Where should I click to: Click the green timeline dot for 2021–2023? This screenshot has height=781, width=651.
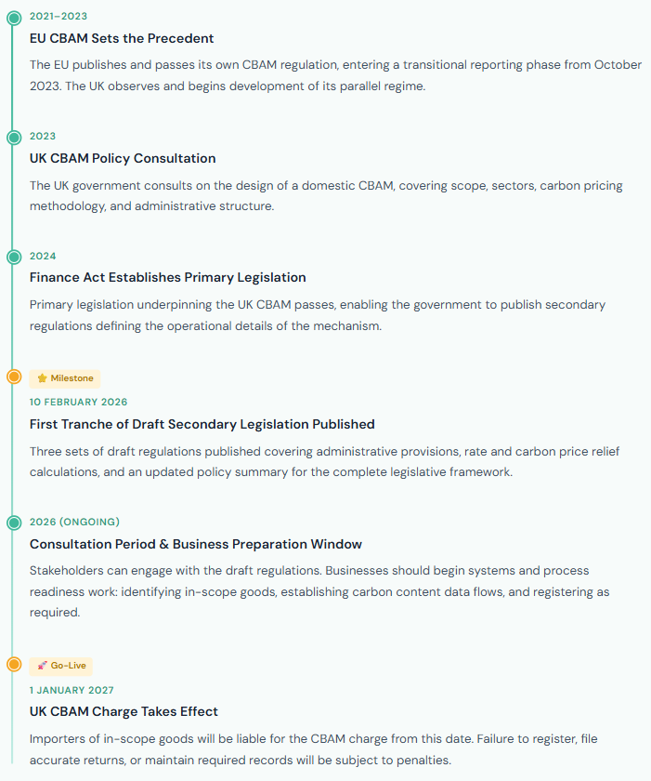click(14, 18)
